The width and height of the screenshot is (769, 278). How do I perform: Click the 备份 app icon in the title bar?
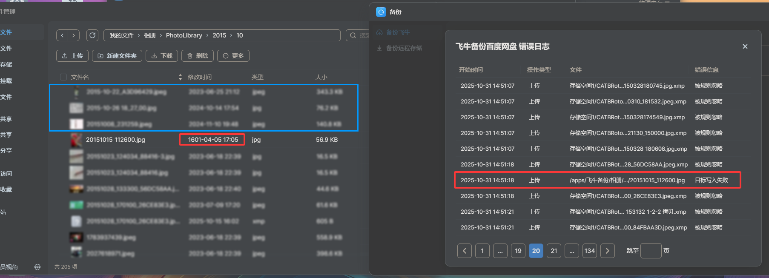pyautogui.click(x=381, y=12)
